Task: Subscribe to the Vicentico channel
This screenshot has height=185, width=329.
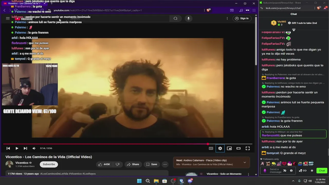Action: (49, 164)
